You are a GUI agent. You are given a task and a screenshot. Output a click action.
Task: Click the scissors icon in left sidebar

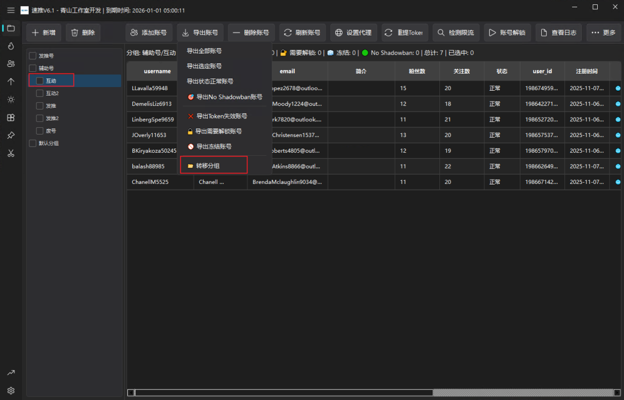[10, 153]
